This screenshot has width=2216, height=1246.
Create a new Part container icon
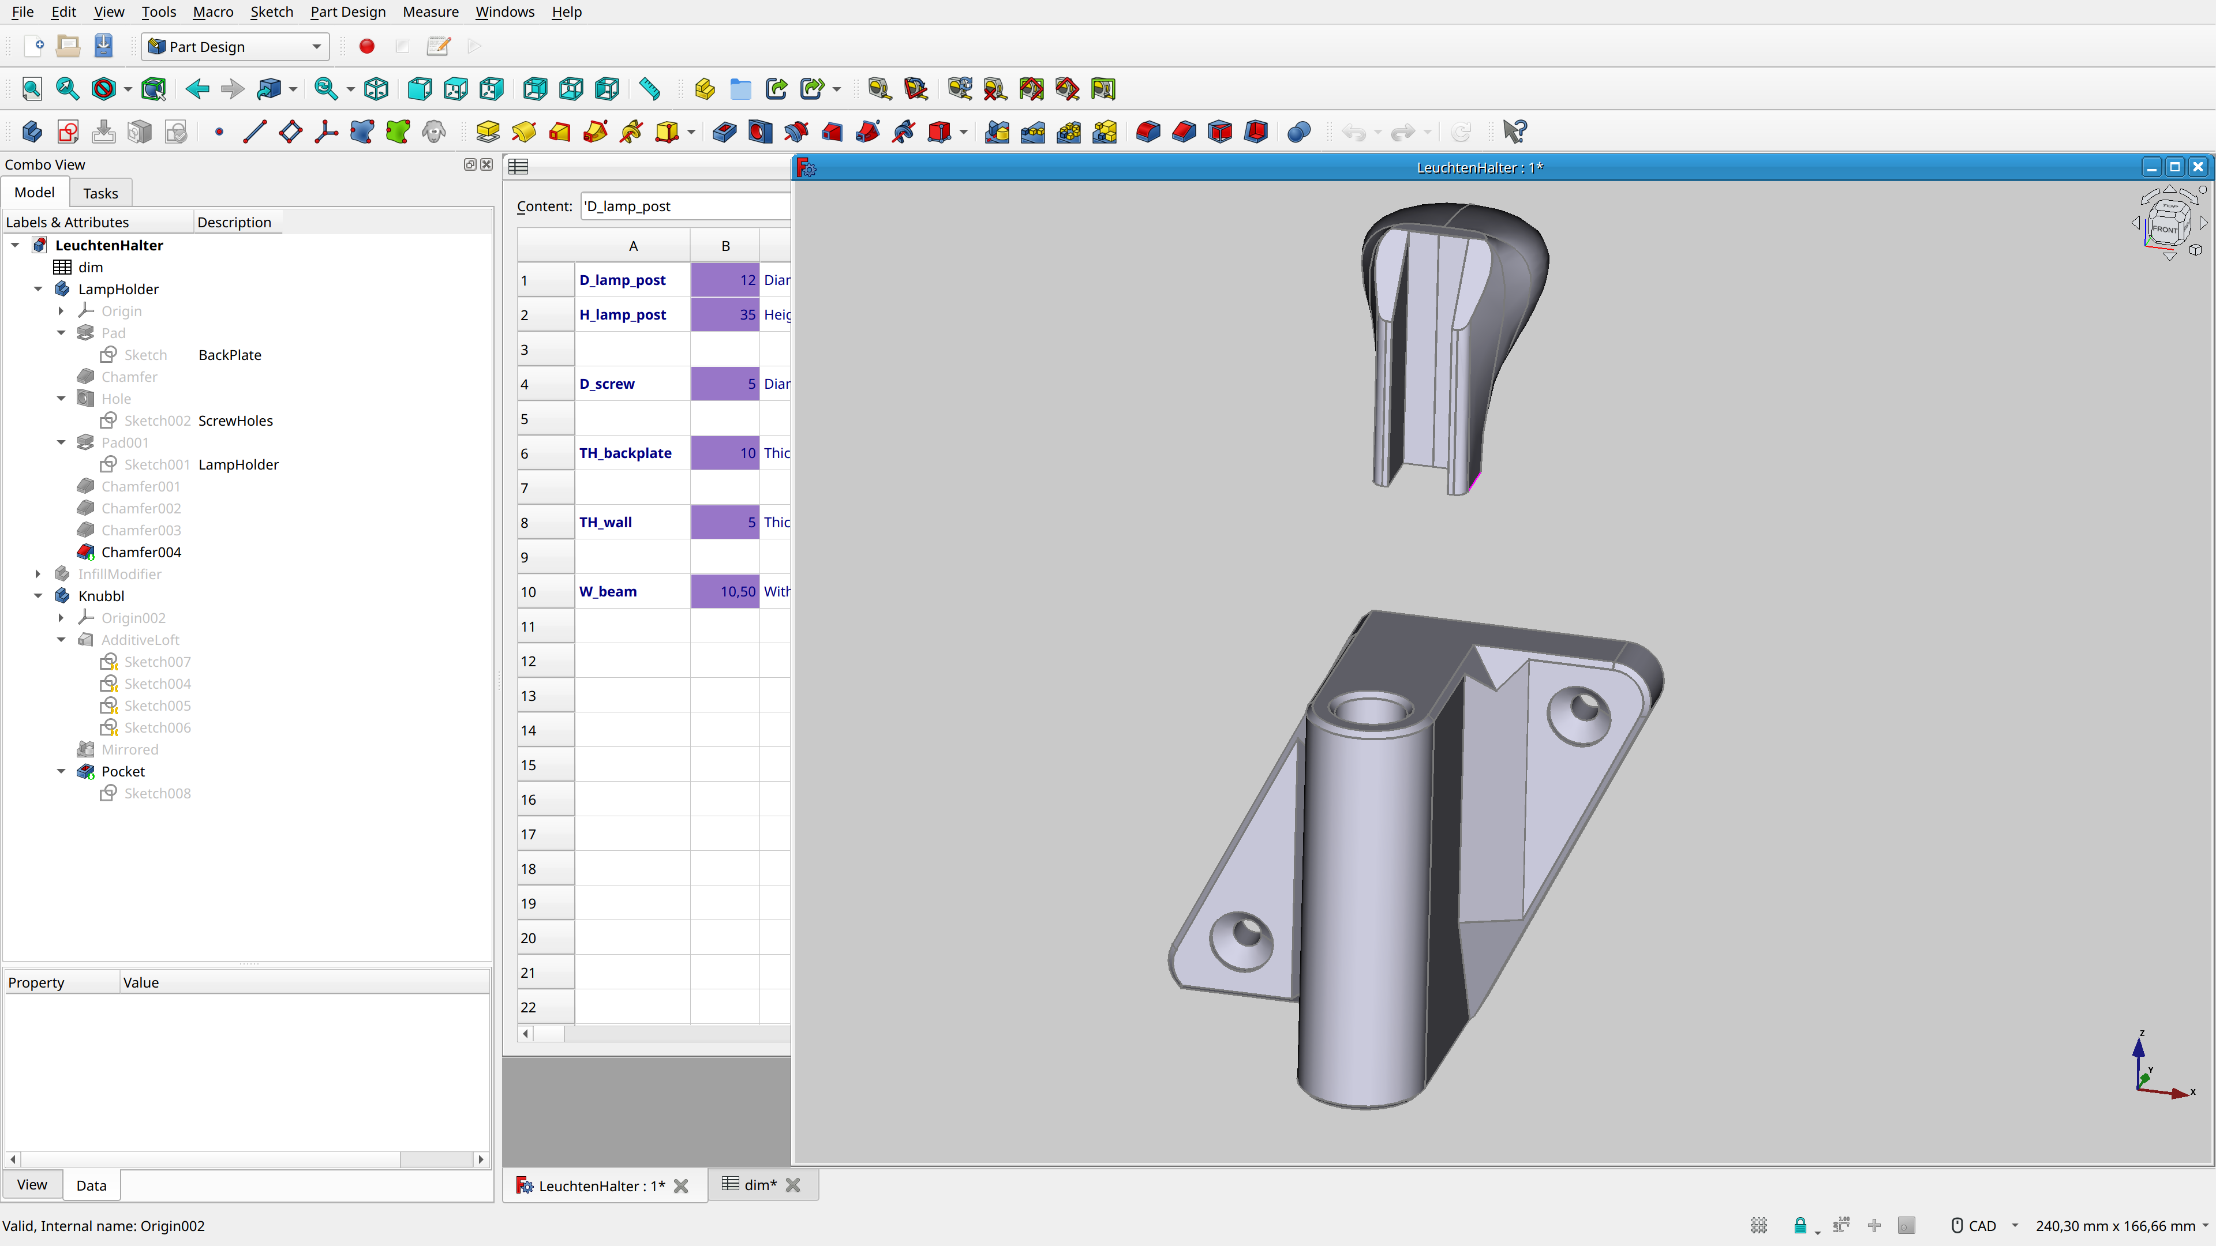pyautogui.click(x=705, y=89)
